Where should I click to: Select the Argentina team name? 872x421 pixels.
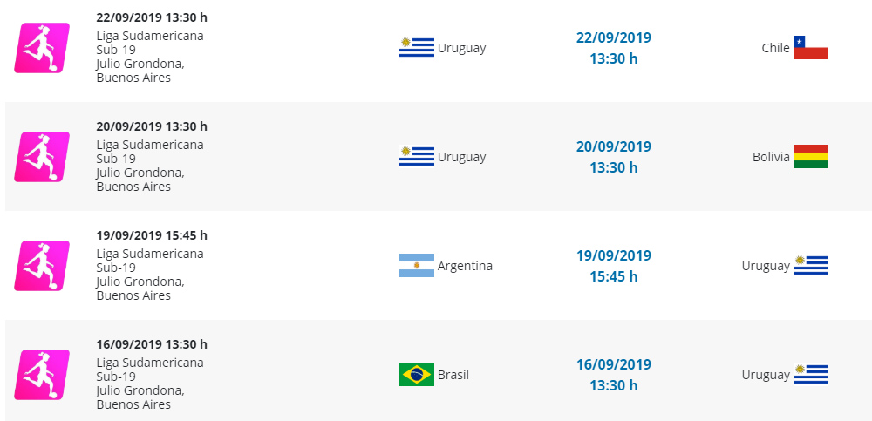465,266
